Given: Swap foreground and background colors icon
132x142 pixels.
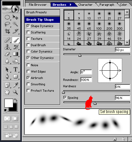Looking at the screenshot, I should click(16, 100).
